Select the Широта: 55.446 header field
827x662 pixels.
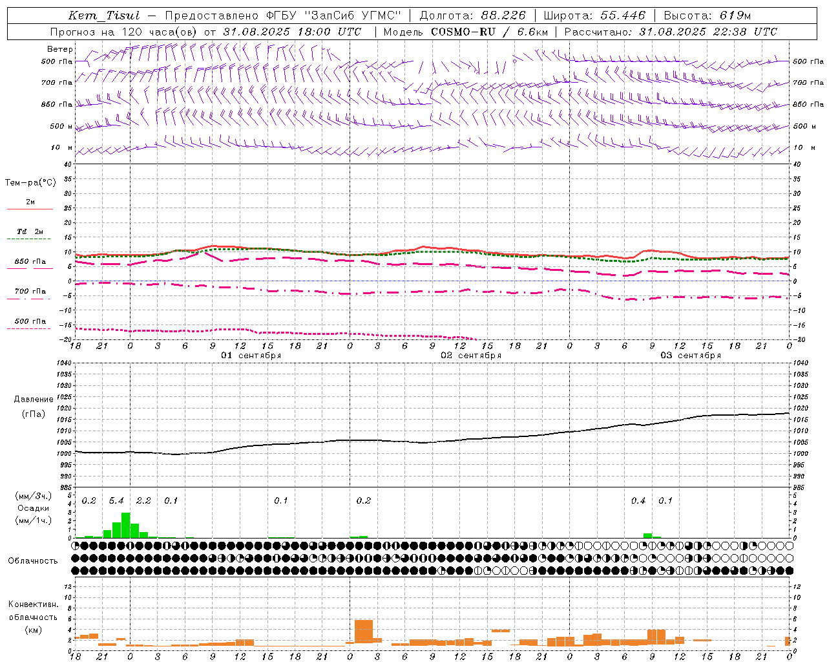coord(594,16)
